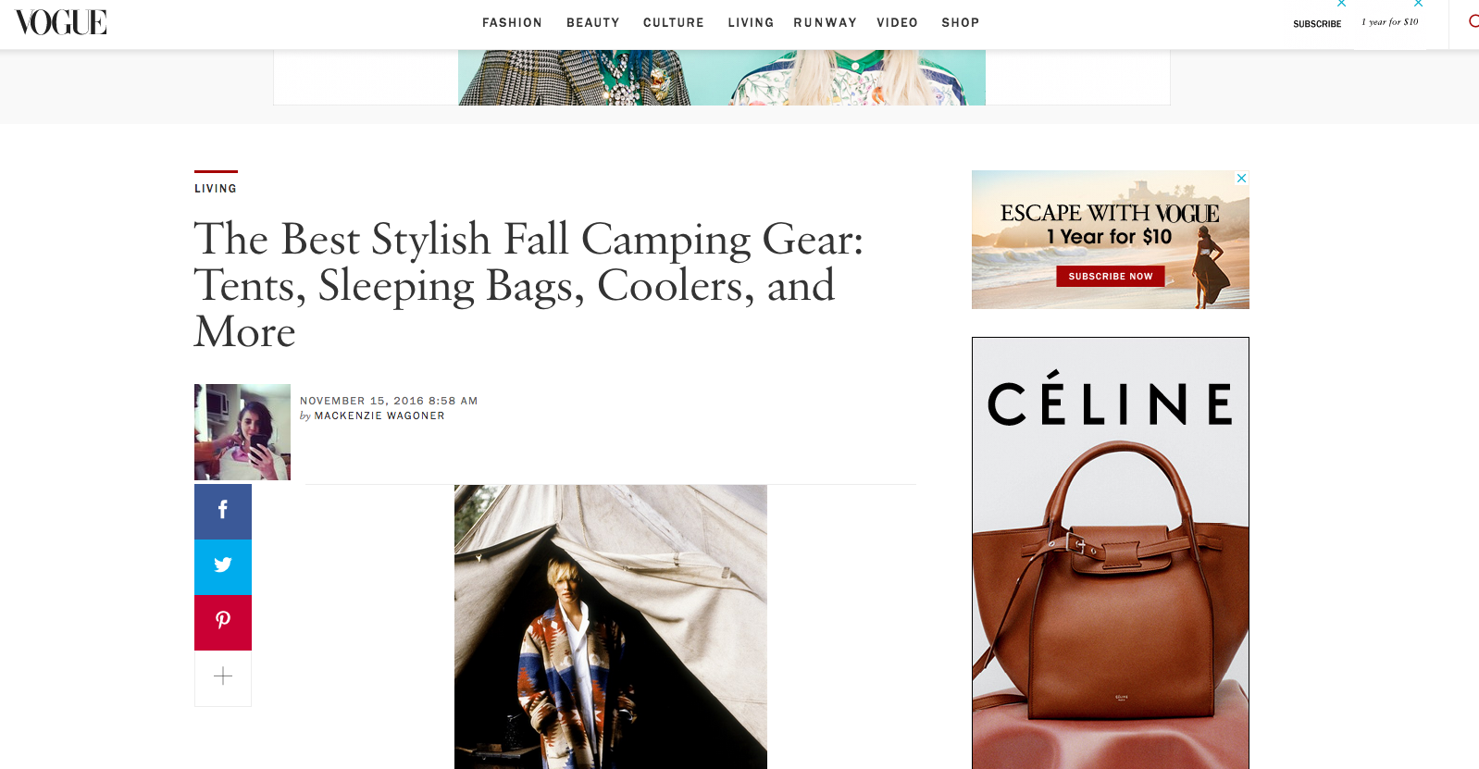Click the Living category label above headline

[x=216, y=189]
